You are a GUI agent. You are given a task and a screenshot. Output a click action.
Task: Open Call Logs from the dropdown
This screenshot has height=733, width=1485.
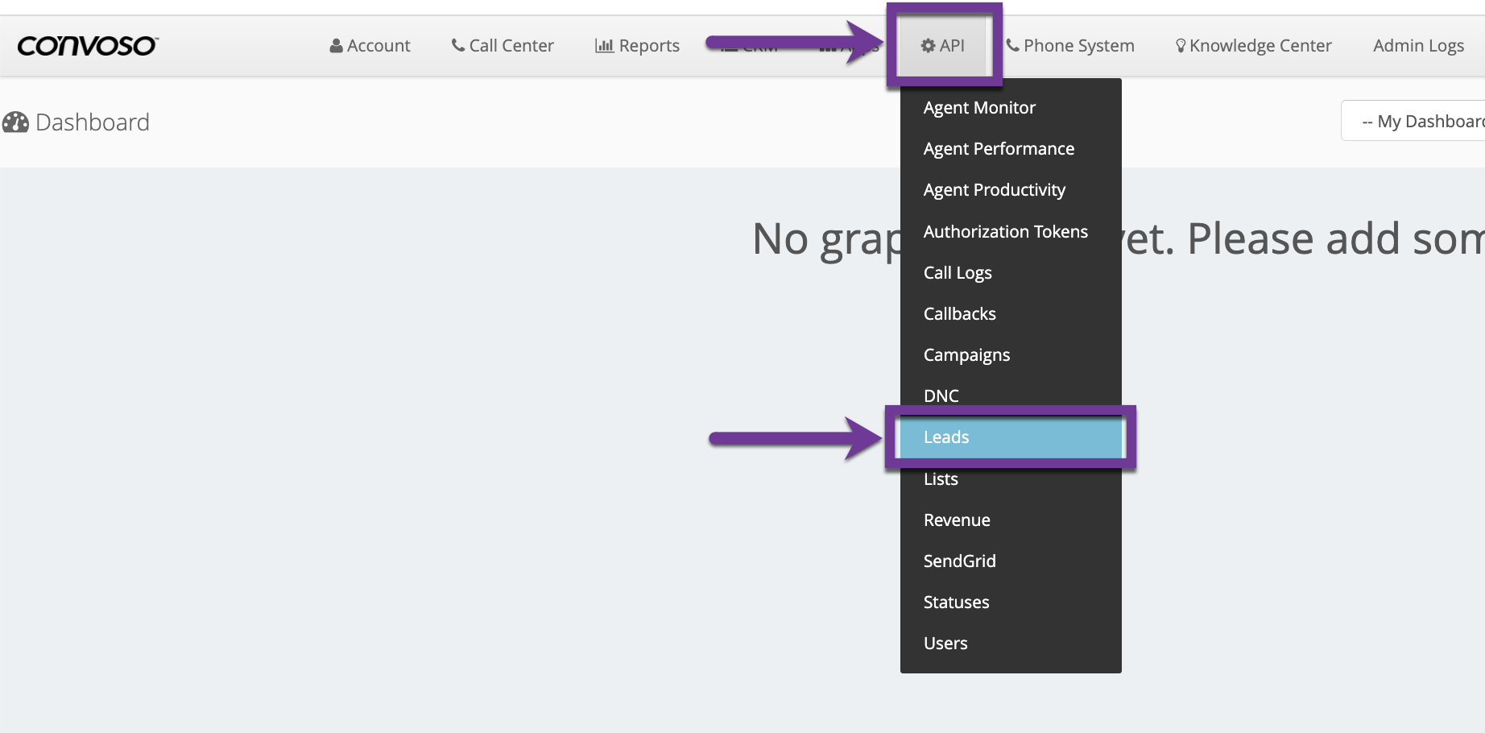point(958,273)
